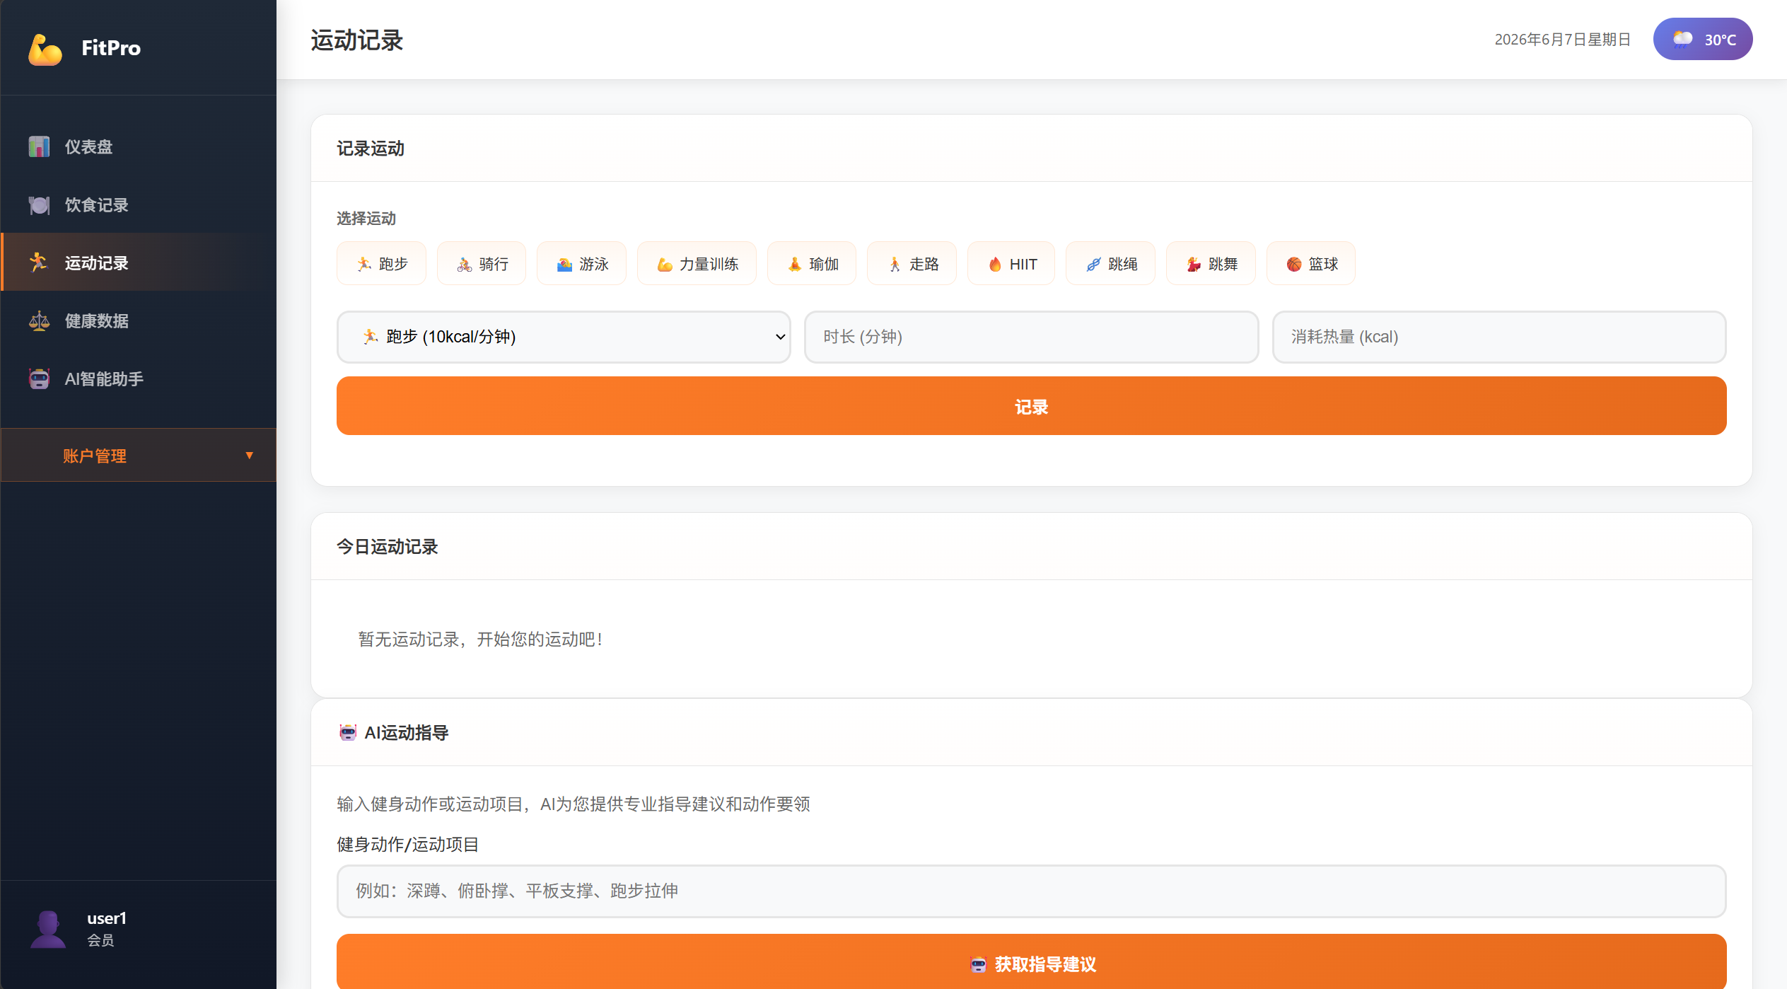
Task: Go to 饮食记录 page
Action: 139,204
